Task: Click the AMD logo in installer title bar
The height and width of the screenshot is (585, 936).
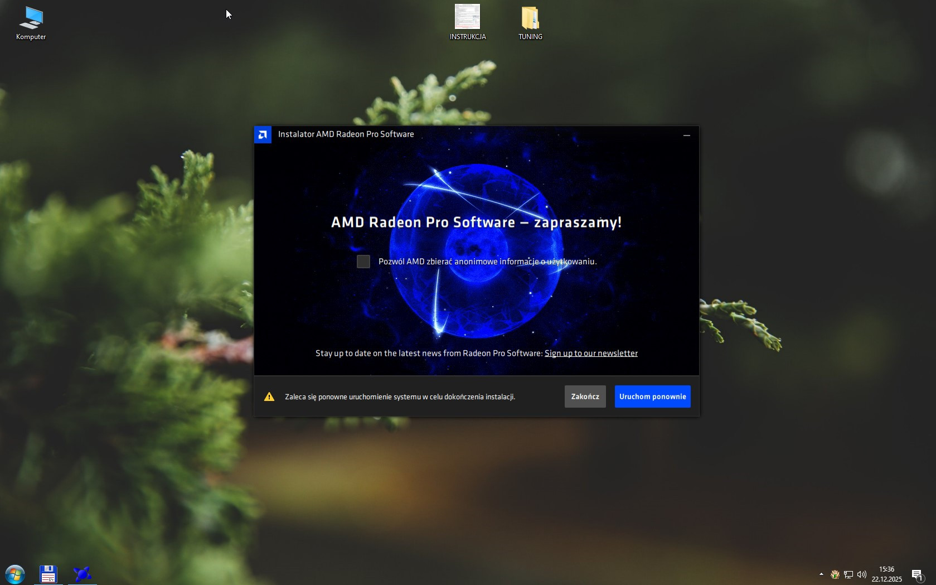Action: point(263,134)
